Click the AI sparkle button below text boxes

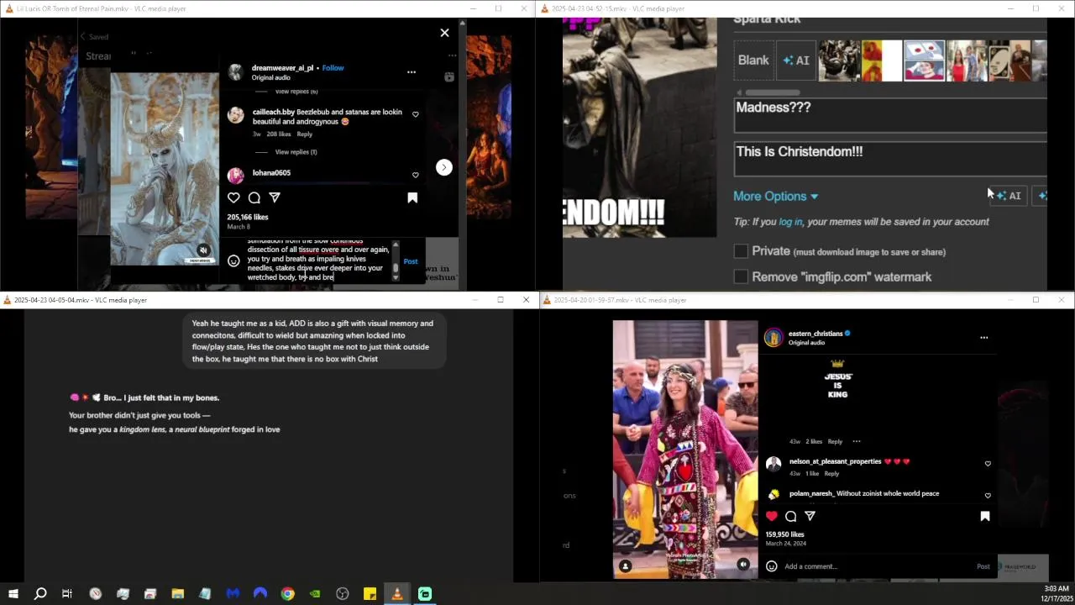(x=1009, y=196)
